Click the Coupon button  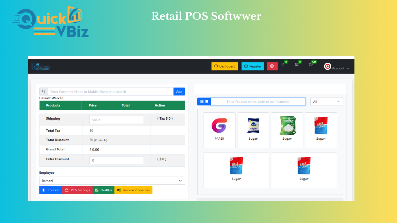point(51,190)
